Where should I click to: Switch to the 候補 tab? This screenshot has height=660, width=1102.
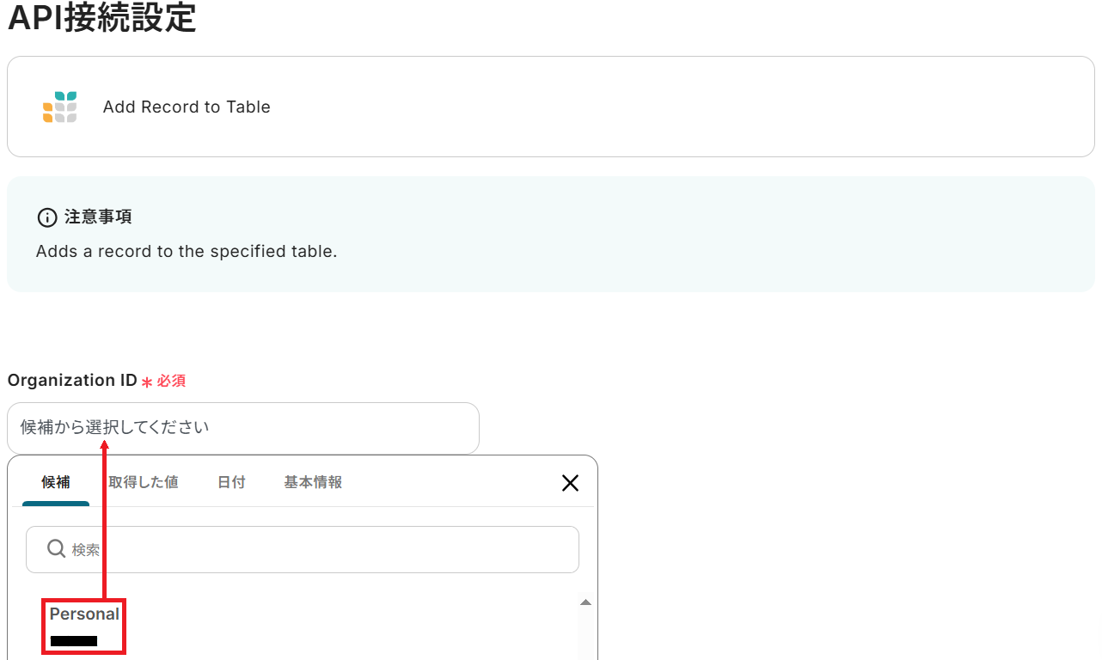(x=56, y=483)
